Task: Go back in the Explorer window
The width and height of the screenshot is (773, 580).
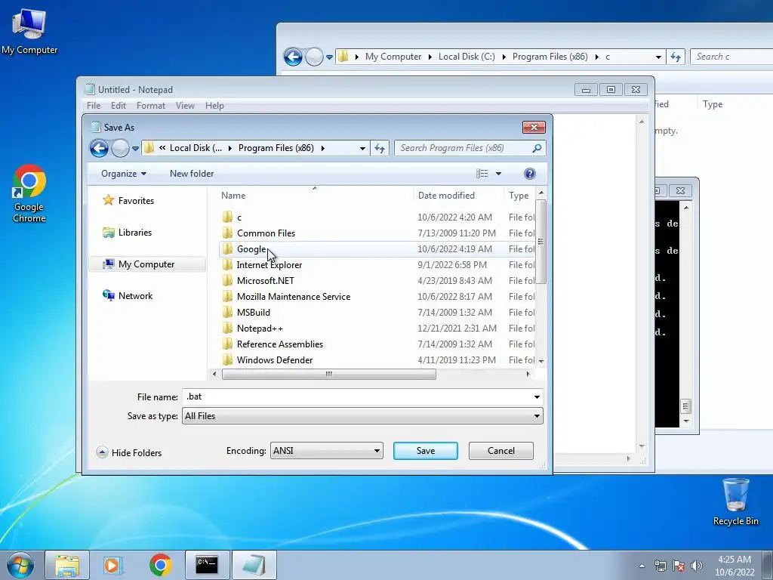Action: [x=293, y=57]
